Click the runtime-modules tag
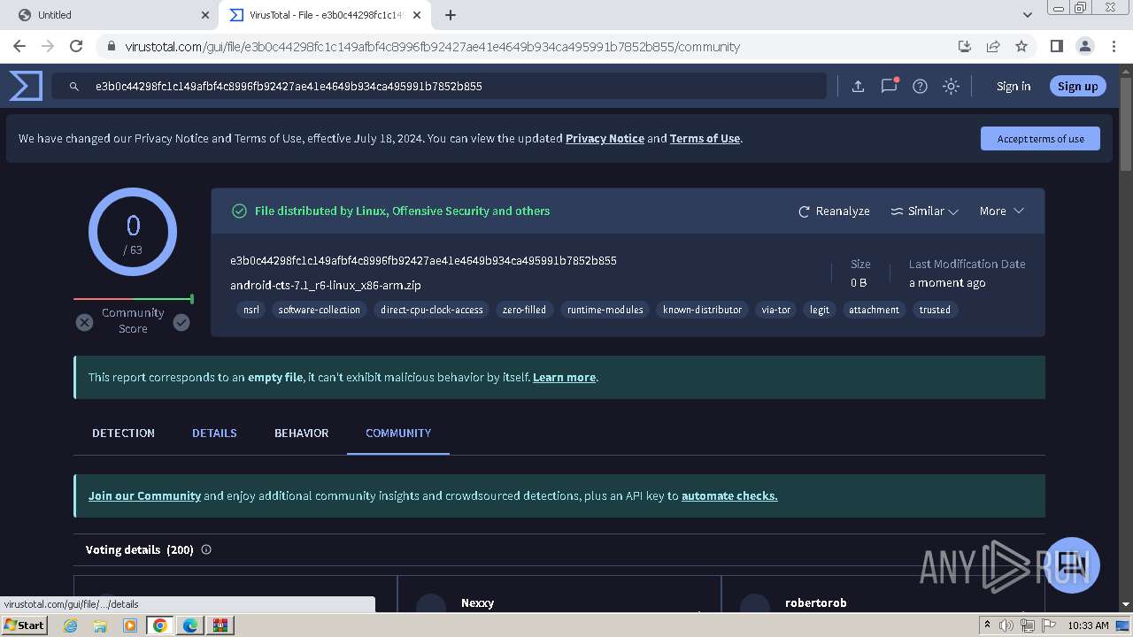 [x=605, y=310]
